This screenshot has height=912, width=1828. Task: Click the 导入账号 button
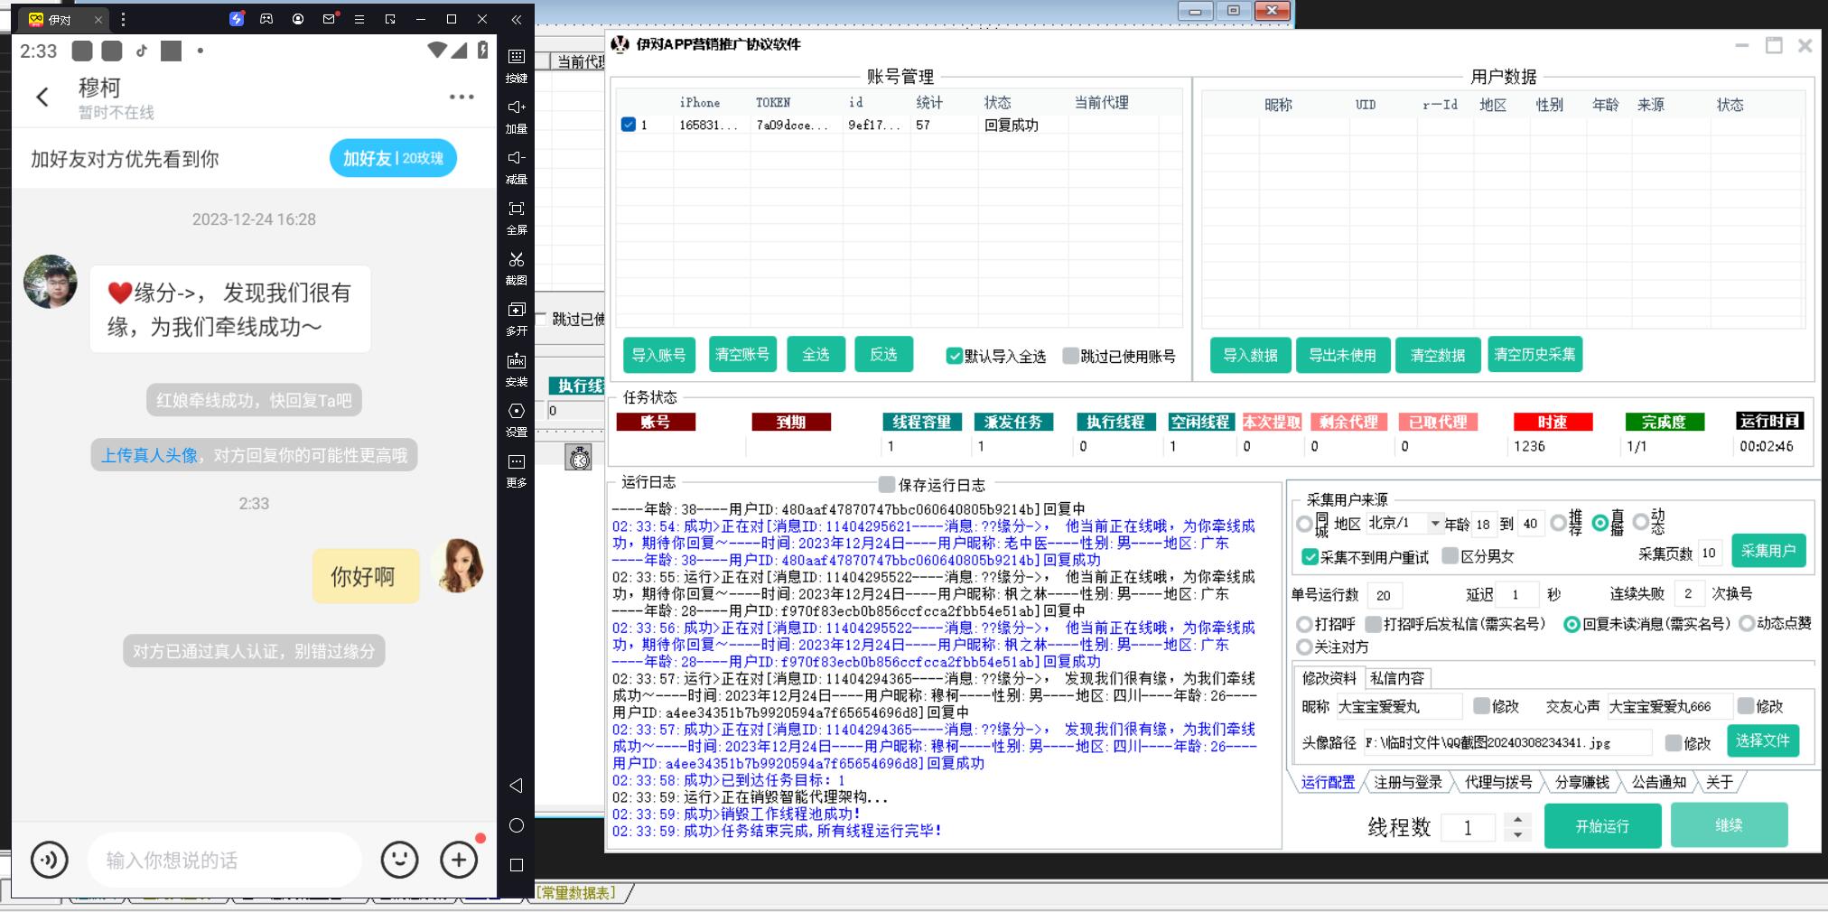[x=658, y=355]
